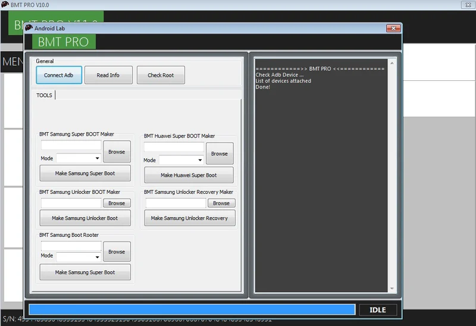
Task: Click the IDLE status indicator
Action: [x=378, y=310]
